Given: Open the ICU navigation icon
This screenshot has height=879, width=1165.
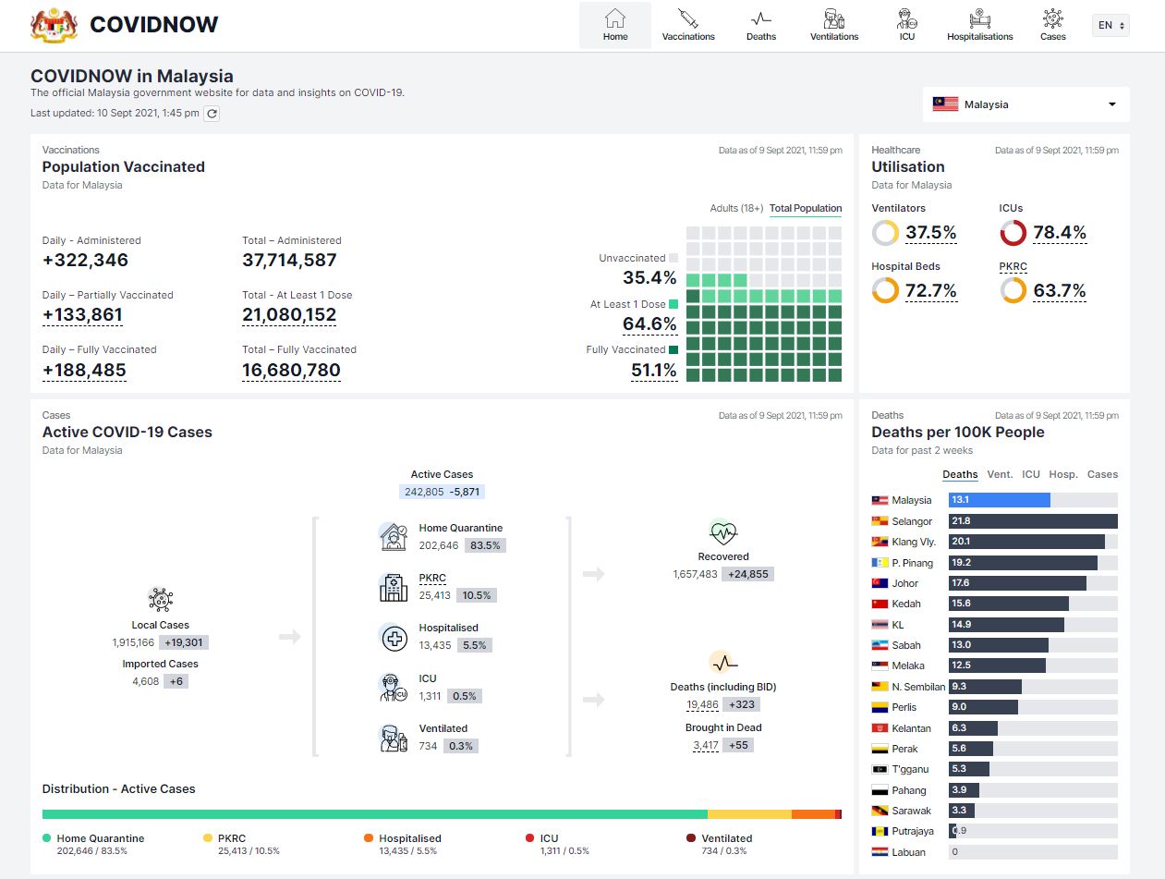Looking at the screenshot, I should [906, 18].
